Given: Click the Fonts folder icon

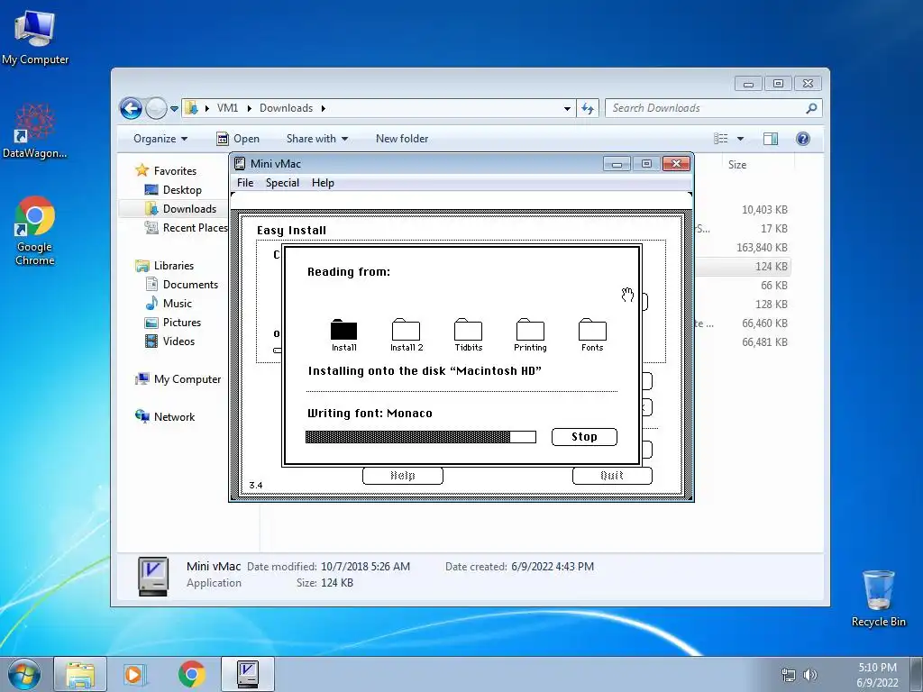Looking at the screenshot, I should [592, 330].
